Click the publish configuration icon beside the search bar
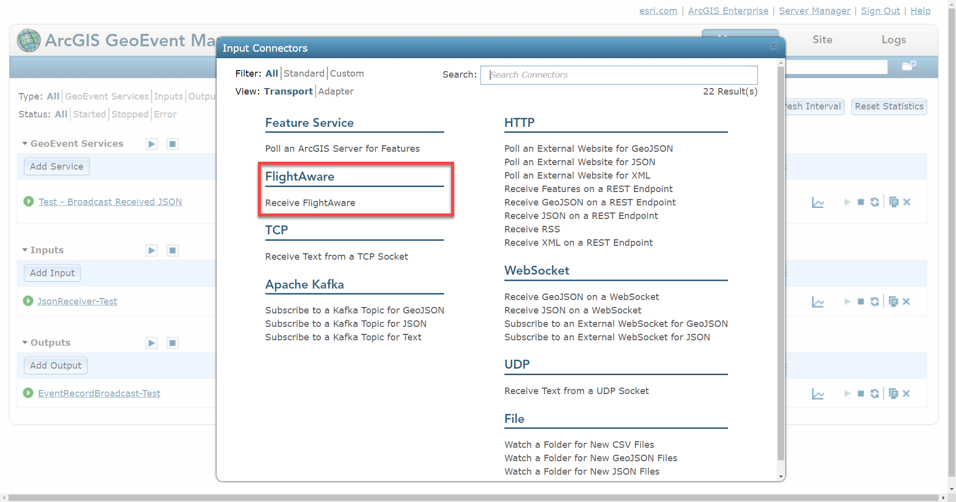Image resolution: width=956 pixels, height=502 pixels. click(x=908, y=65)
